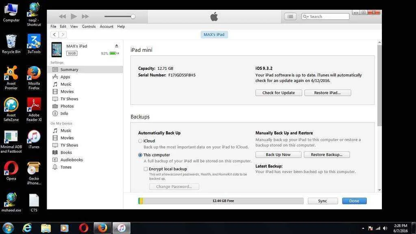The height and width of the screenshot is (234, 416).
Task: Select This computer backup radio button
Action: [x=140, y=155]
